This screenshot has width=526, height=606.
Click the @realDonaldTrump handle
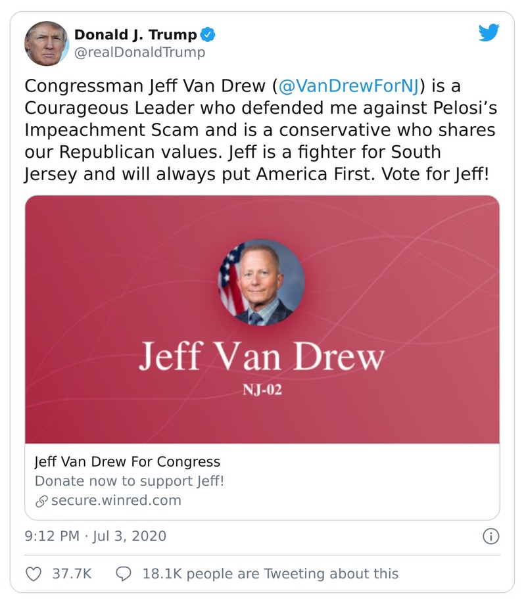click(139, 52)
